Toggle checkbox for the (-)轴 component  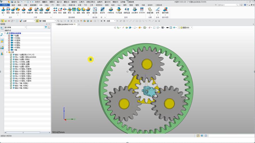click(x=9, y=50)
